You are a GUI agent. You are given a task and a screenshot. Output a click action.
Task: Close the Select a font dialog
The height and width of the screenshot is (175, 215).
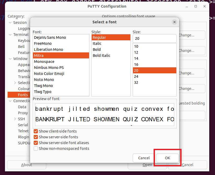pos(175,22)
